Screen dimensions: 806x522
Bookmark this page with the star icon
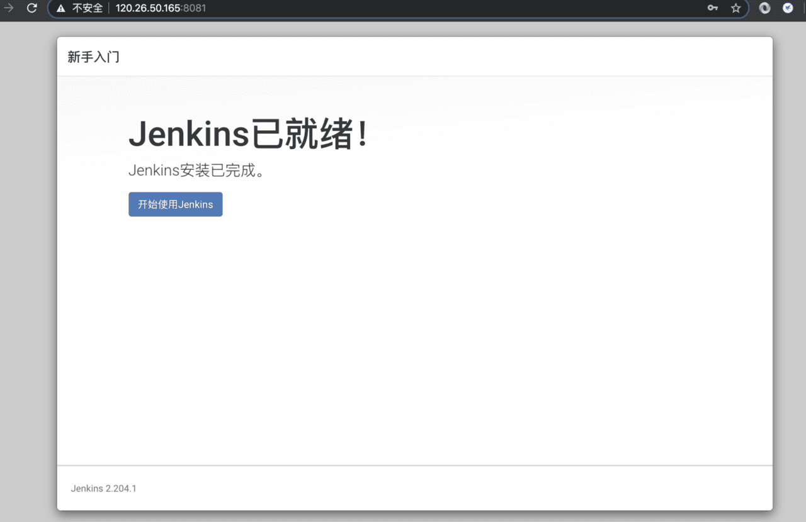coord(735,8)
